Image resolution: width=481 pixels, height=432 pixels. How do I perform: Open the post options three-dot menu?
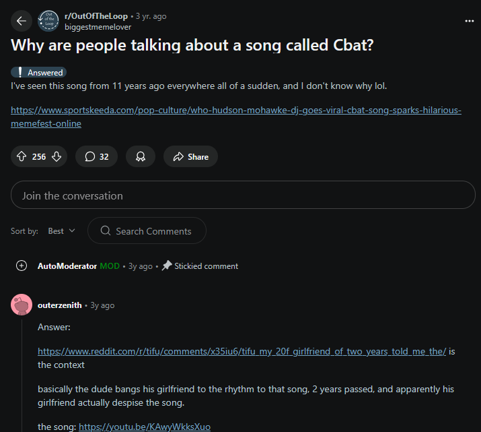pos(469,21)
